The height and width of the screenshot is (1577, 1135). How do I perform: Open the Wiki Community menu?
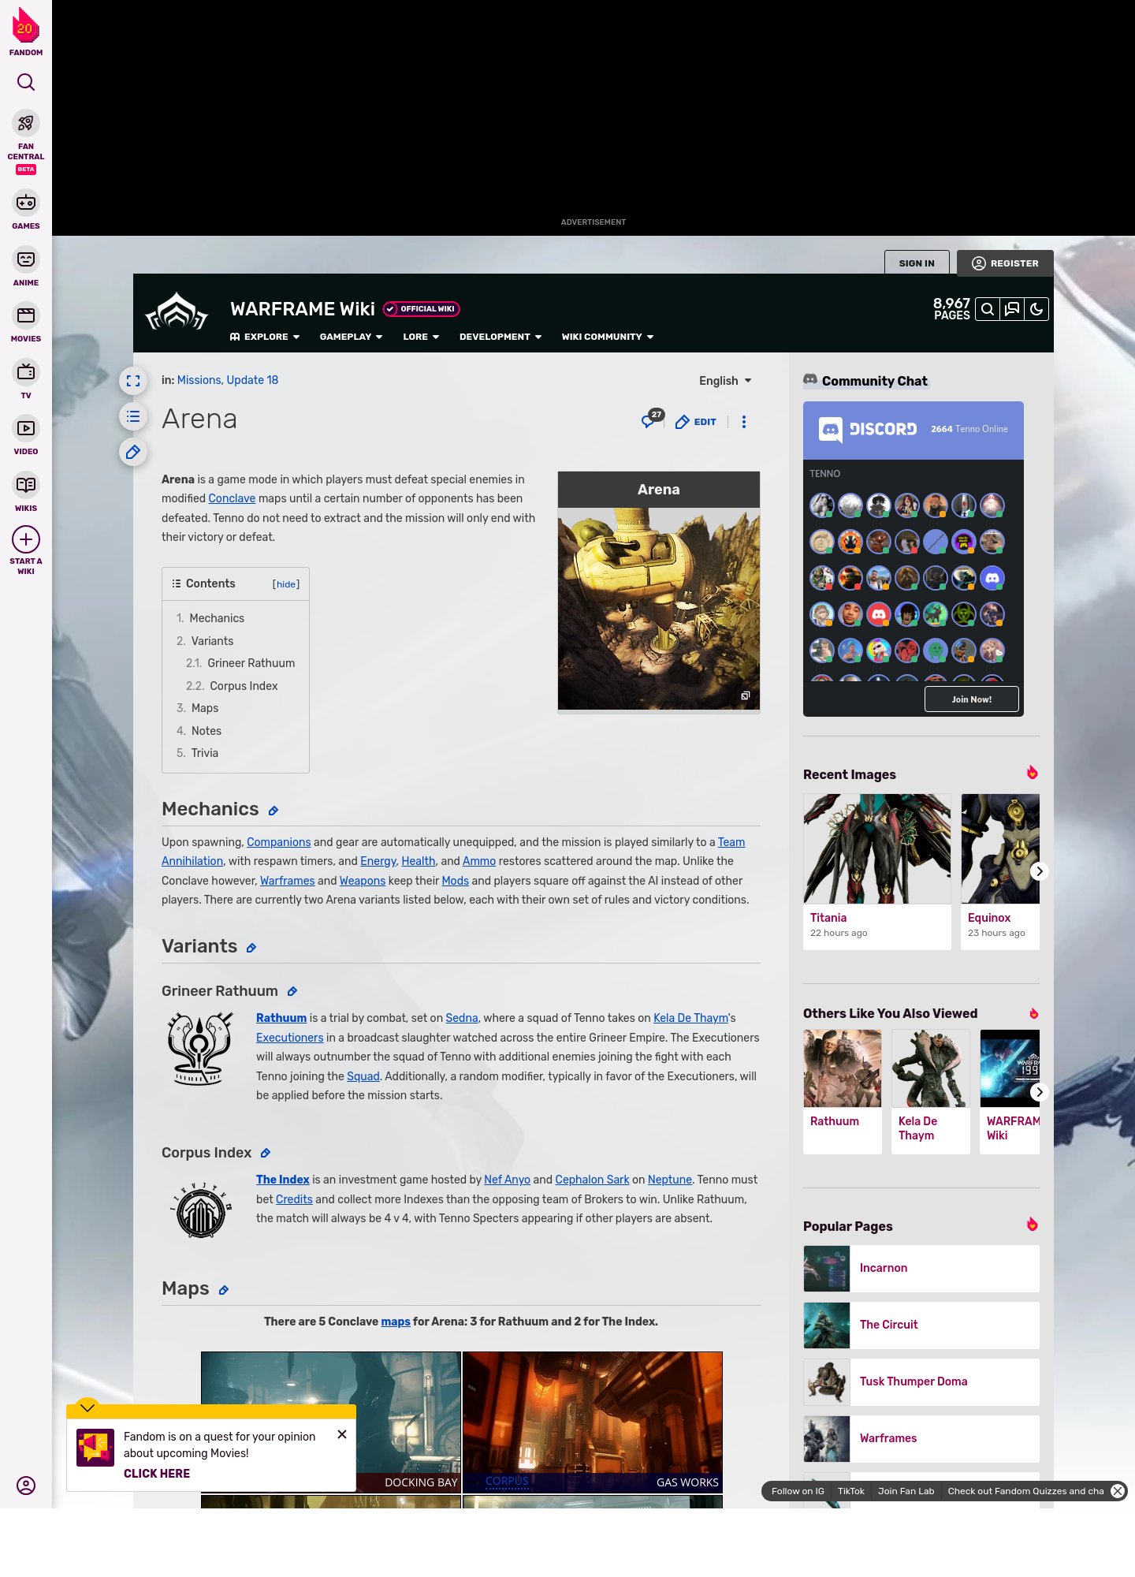(x=608, y=337)
